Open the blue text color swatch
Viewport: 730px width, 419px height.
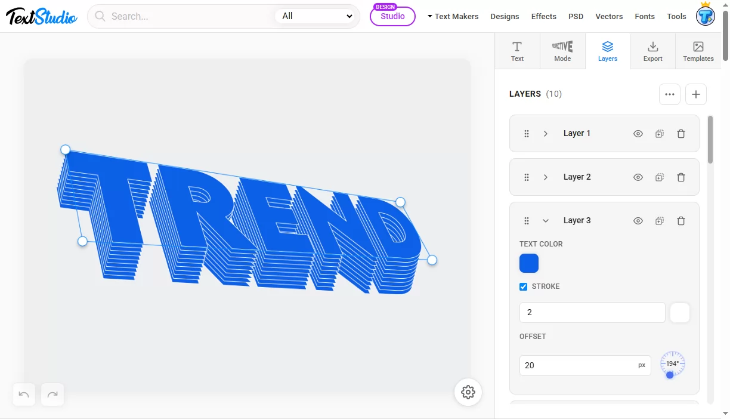pyautogui.click(x=529, y=263)
